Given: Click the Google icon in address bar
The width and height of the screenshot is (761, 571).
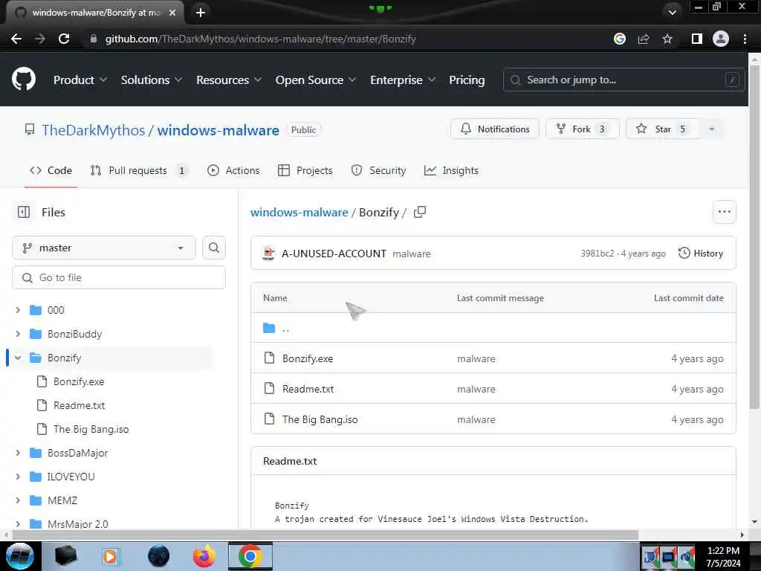Looking at the screenshot, I should pos(620,39).
